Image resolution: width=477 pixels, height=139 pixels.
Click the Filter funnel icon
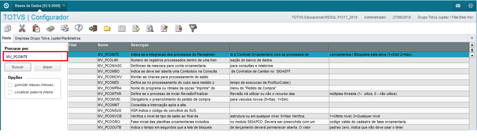[193, 28]
